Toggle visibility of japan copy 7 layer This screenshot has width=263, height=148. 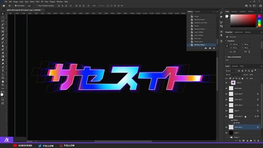pos(226,99)
